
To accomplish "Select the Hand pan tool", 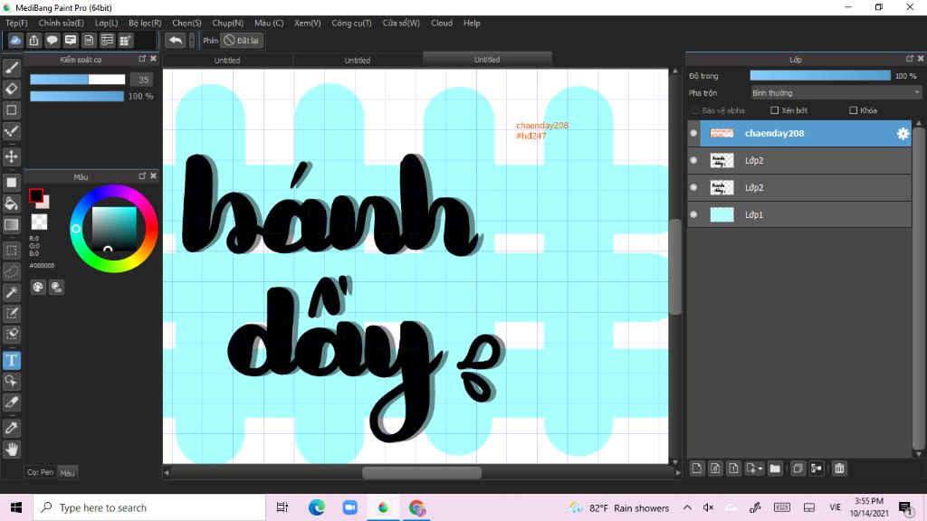I will [x=11, y=450].
